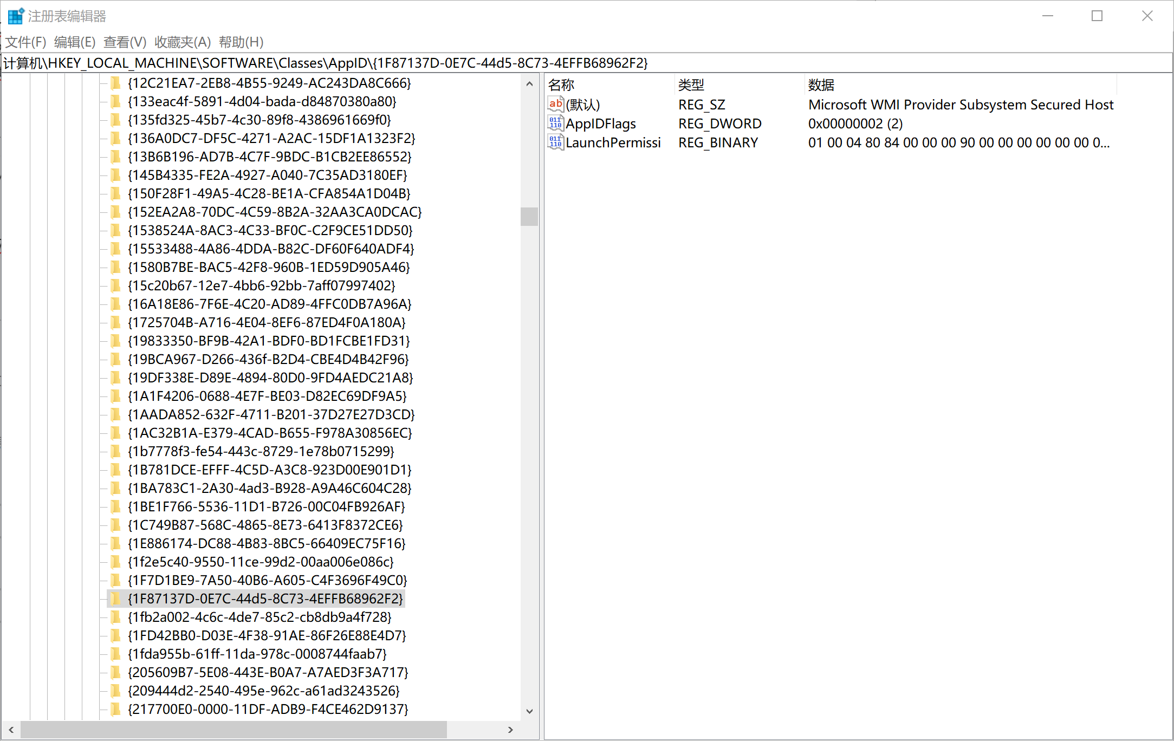Select key {1fda955b-61ff-11da-978c-0008744faab7}
This screenshot has width=1174, height=741.
pos(257,654)
